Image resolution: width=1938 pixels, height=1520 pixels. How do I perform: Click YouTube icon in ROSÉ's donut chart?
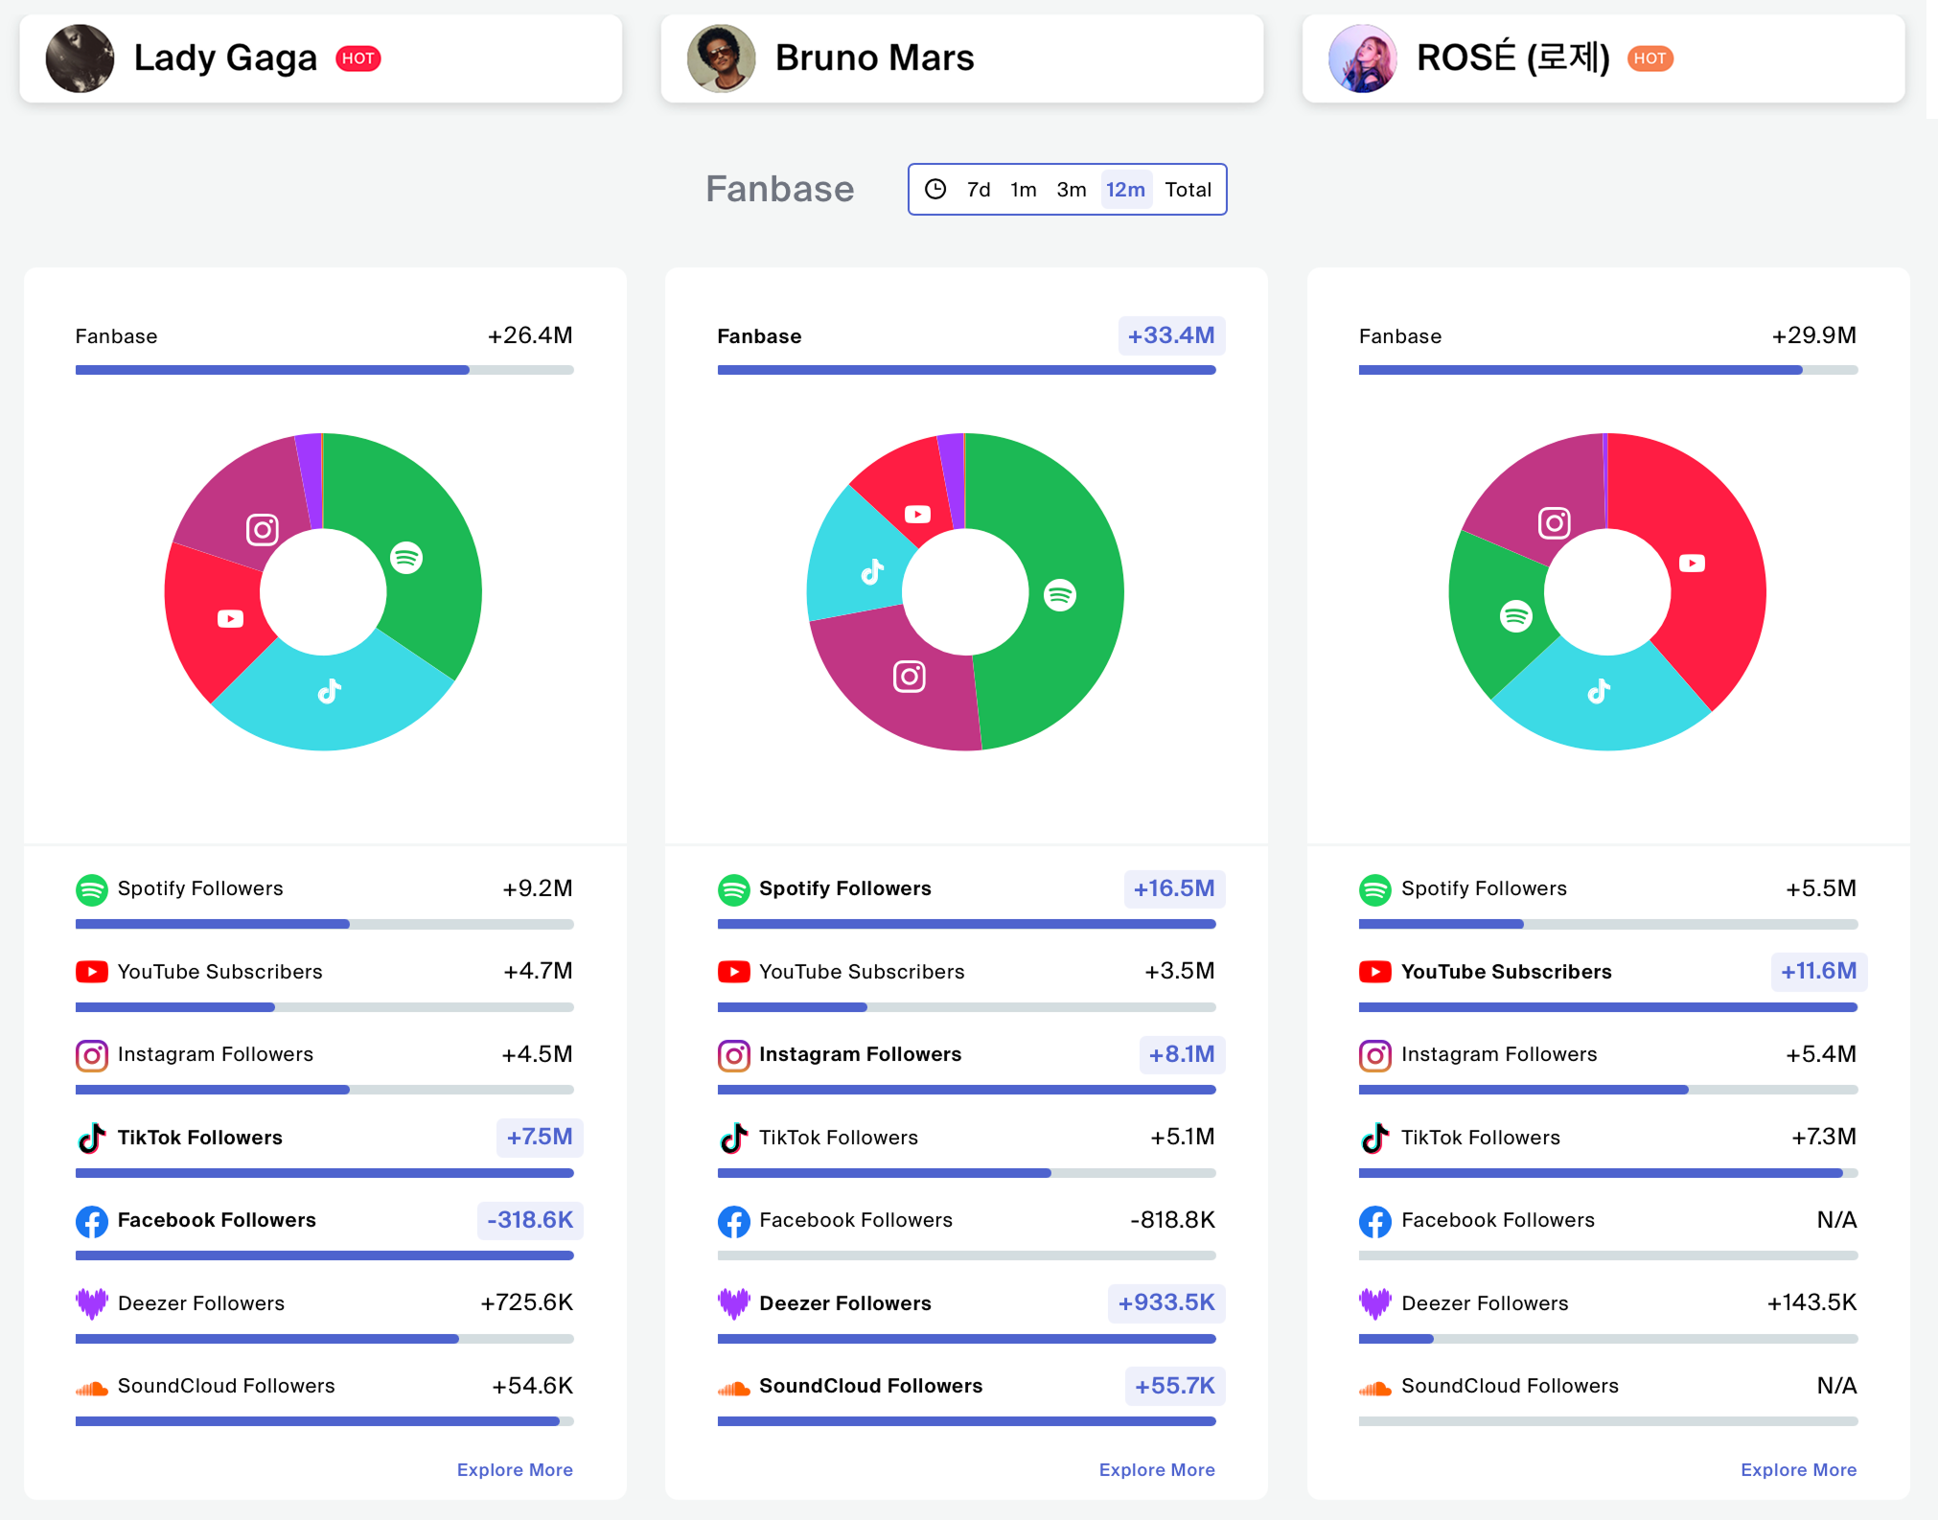click(1692, 564)
